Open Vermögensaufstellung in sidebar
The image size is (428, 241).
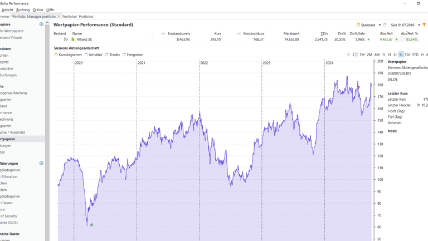click(x=13, y=93)
